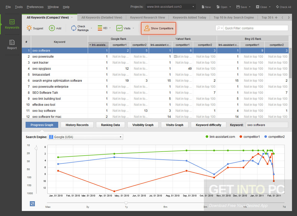Select the 'rank tracker' keyword row
The width and height of the screenshot is (297, 216).
pos(155,62)
